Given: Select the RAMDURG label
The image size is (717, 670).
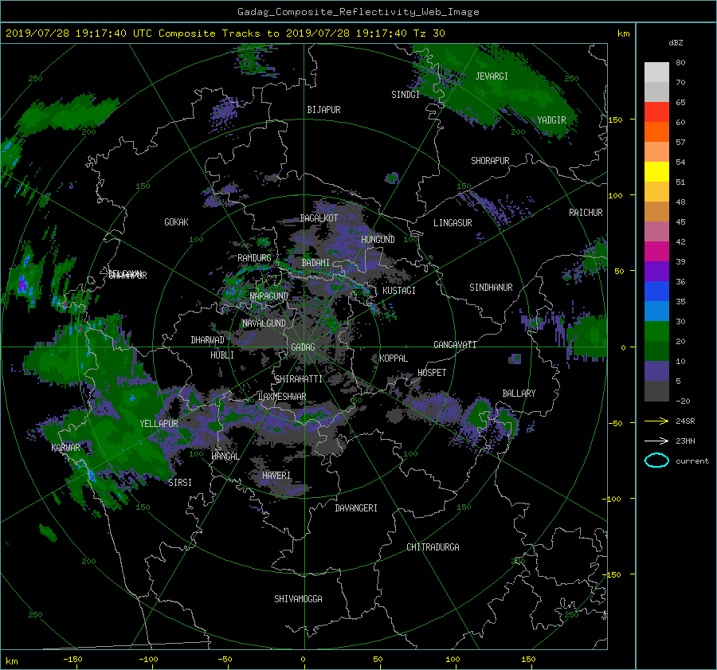Looking at the screenshot, I should tap(254, 258).
